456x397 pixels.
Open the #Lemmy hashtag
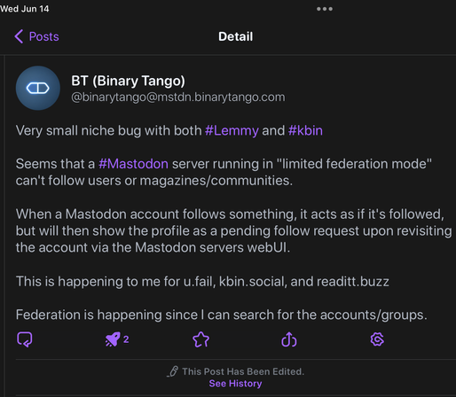pos(232,130)
